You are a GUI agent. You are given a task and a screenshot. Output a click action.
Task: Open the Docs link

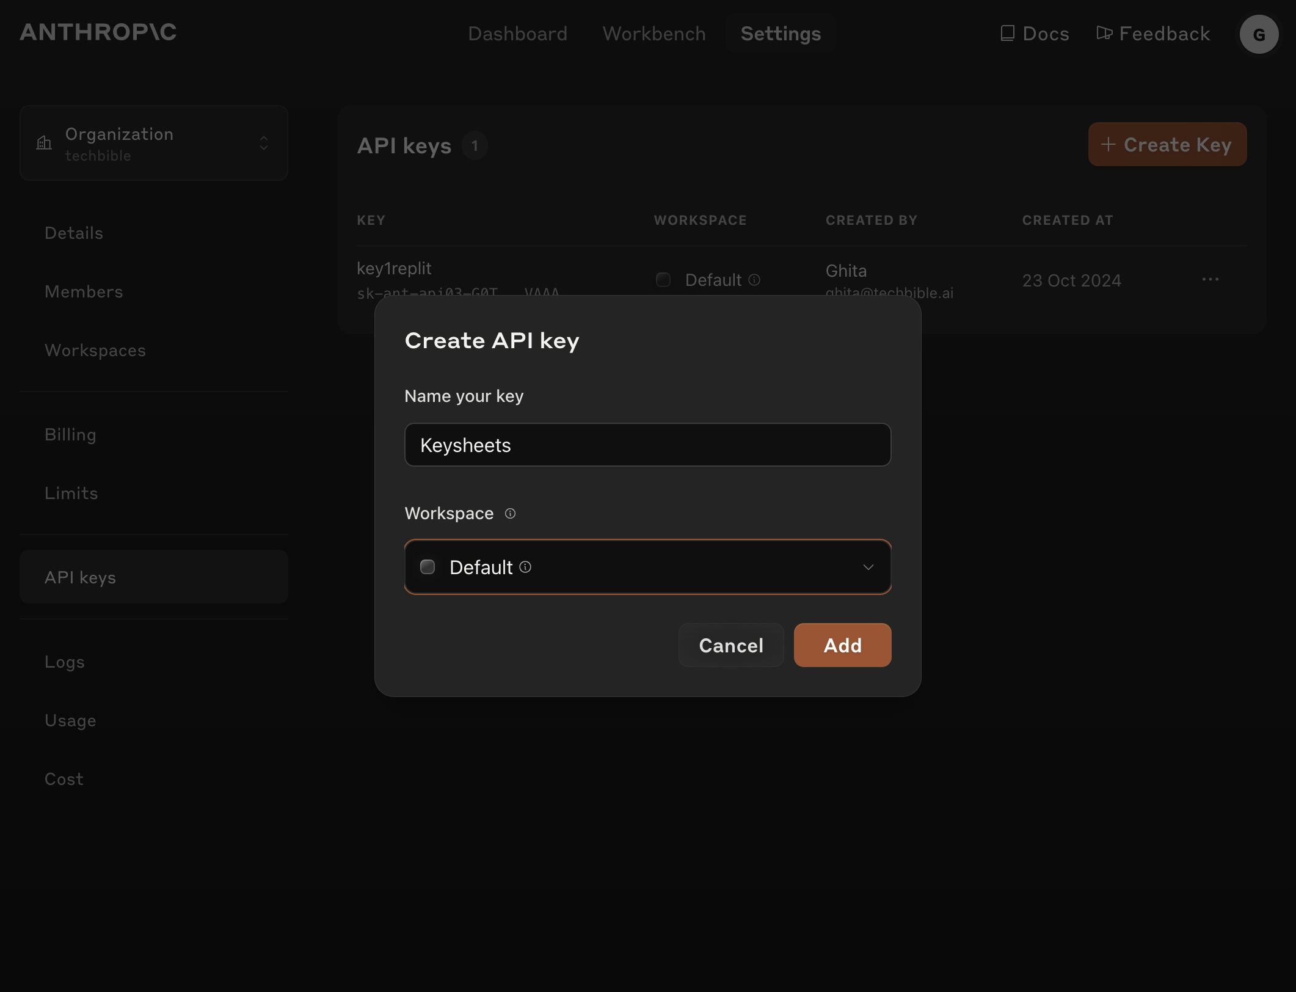point(1035,34)
